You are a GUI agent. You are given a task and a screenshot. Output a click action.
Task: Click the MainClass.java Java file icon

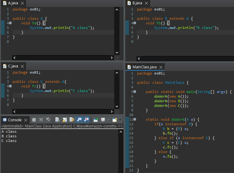point(129,67)
